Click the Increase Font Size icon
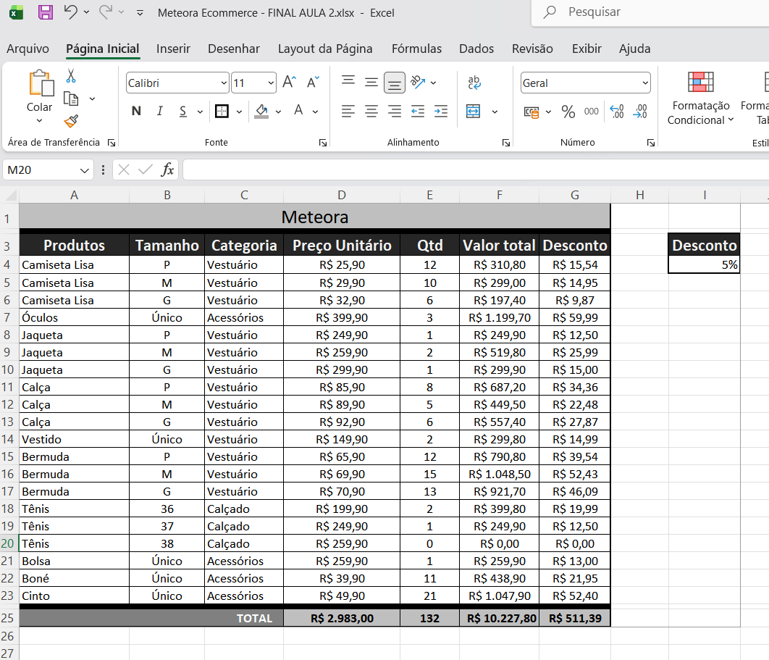This screenshot has height=660, width=769. point(289,83)
